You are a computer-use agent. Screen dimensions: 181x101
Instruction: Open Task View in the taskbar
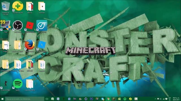[47, 99]
